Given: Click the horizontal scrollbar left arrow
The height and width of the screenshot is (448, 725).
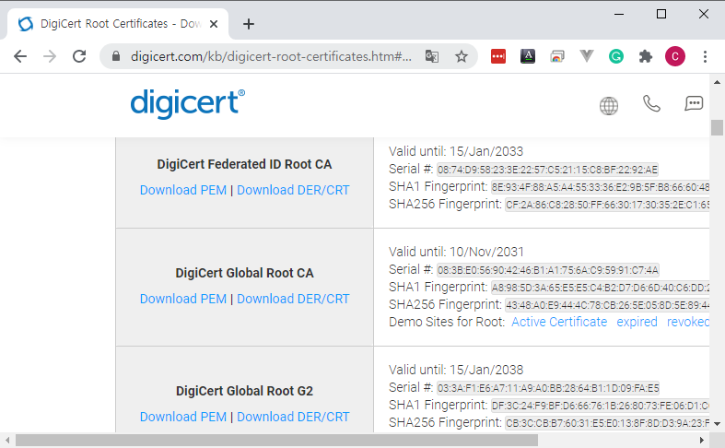Looking at the screenshot, I should [x=7, y=440].
